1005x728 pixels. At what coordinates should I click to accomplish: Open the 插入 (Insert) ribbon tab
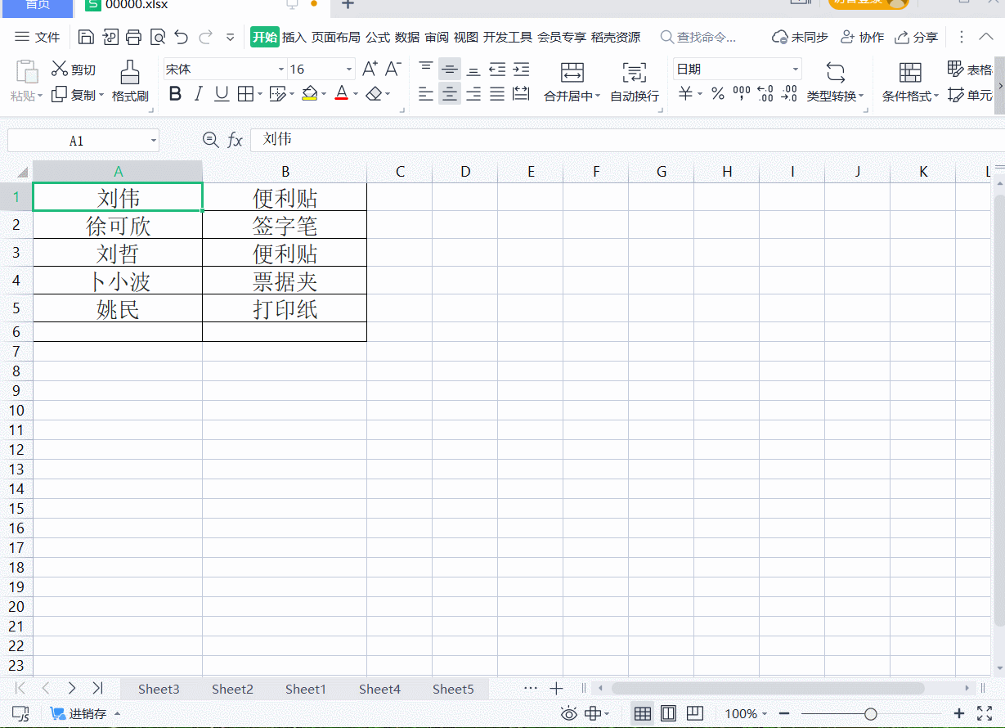pyautogui.click(x=294, y=37)
